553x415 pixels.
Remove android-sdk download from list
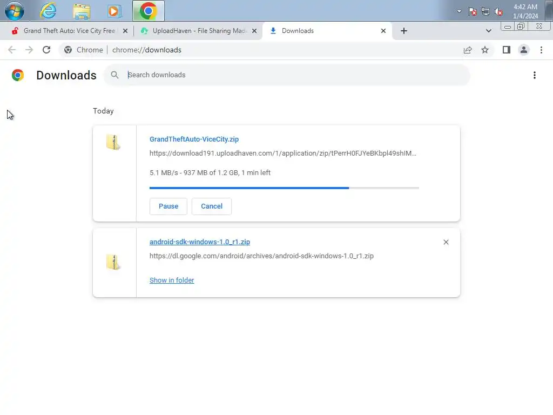point(446,242)
